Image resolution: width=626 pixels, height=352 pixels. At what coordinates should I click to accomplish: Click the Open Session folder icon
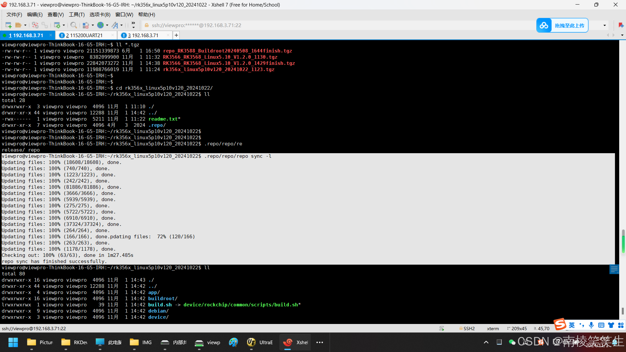point(18,25)
